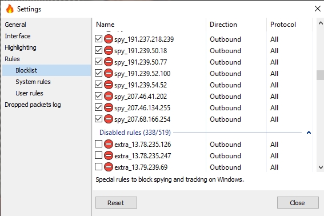Click the Reset button
324x216 pixels.
116,202
